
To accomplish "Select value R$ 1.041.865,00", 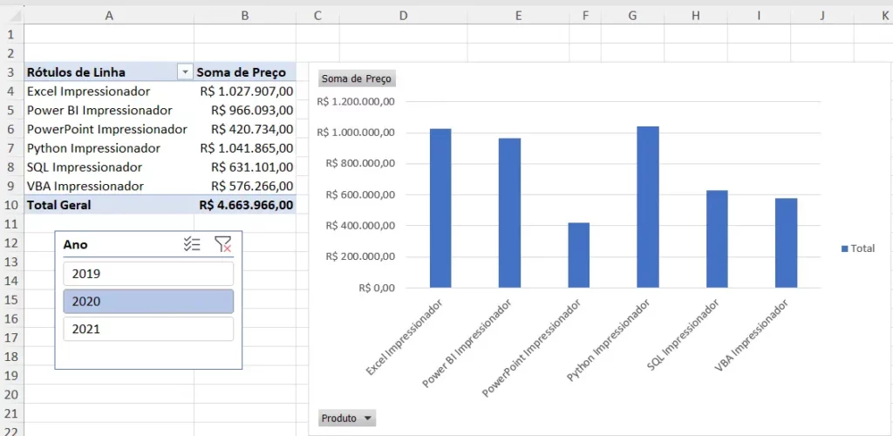I will point(245,148).
